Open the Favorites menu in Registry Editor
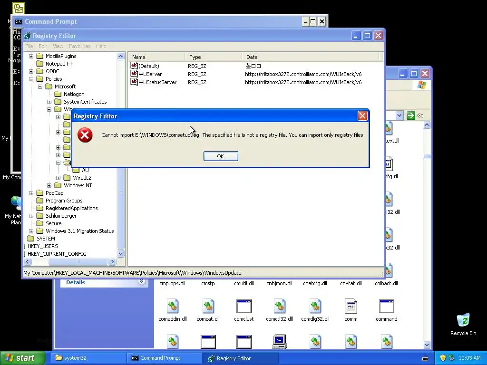The width and height of the screenshot is (487, 365). (x=80, y=46)
